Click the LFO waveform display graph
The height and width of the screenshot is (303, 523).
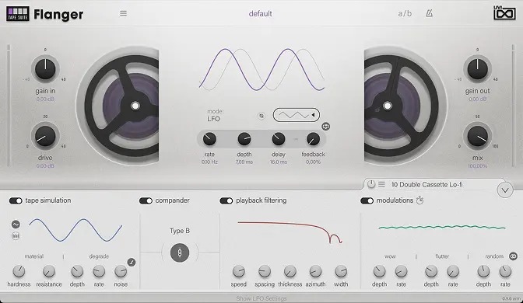[261, 70]
